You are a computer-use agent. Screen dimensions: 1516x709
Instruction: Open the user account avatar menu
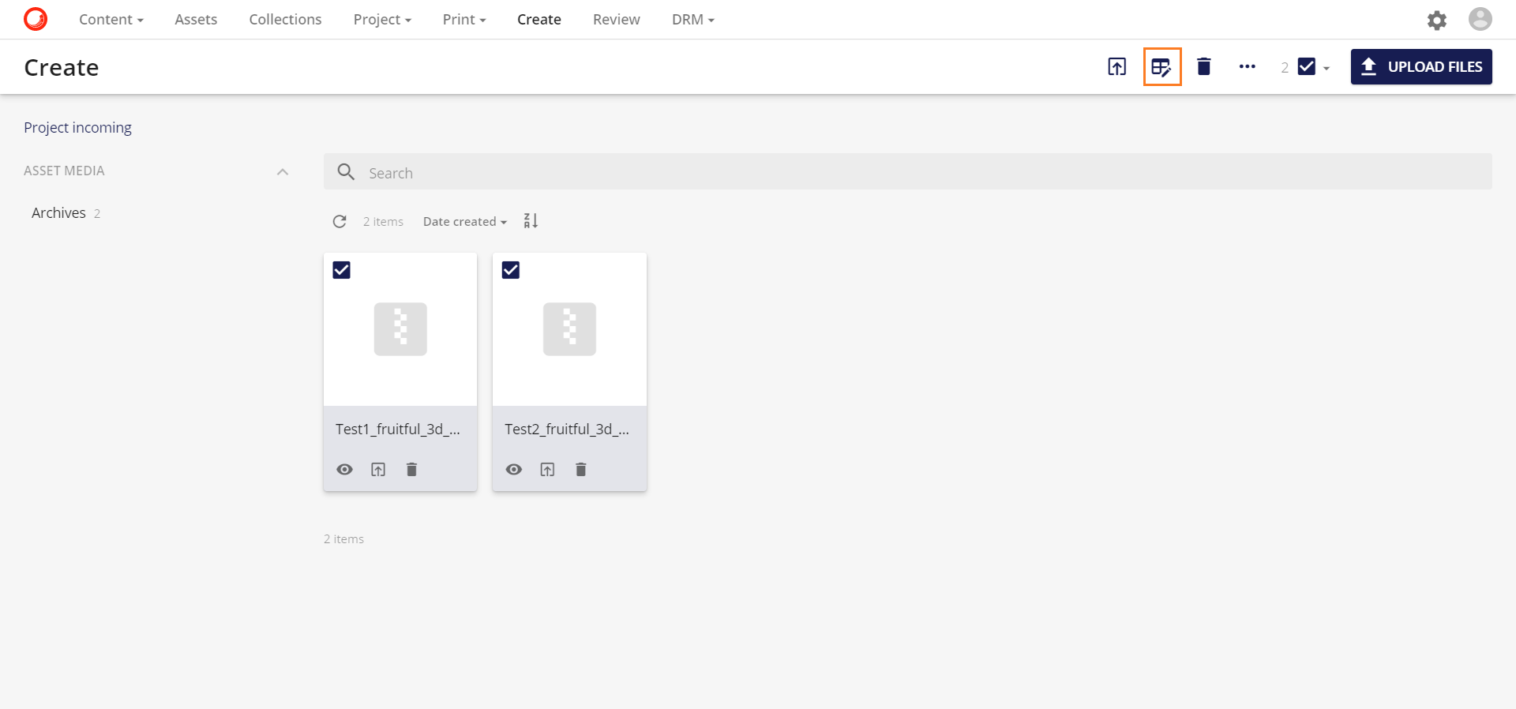coord(1480,20)
